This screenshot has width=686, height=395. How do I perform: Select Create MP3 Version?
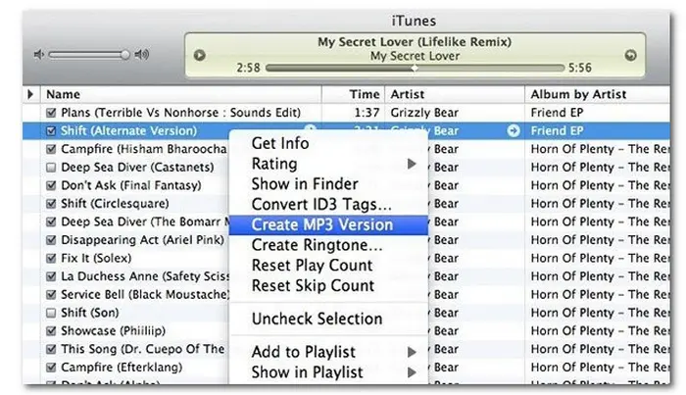pyautogui.click(x=328, y=224)
